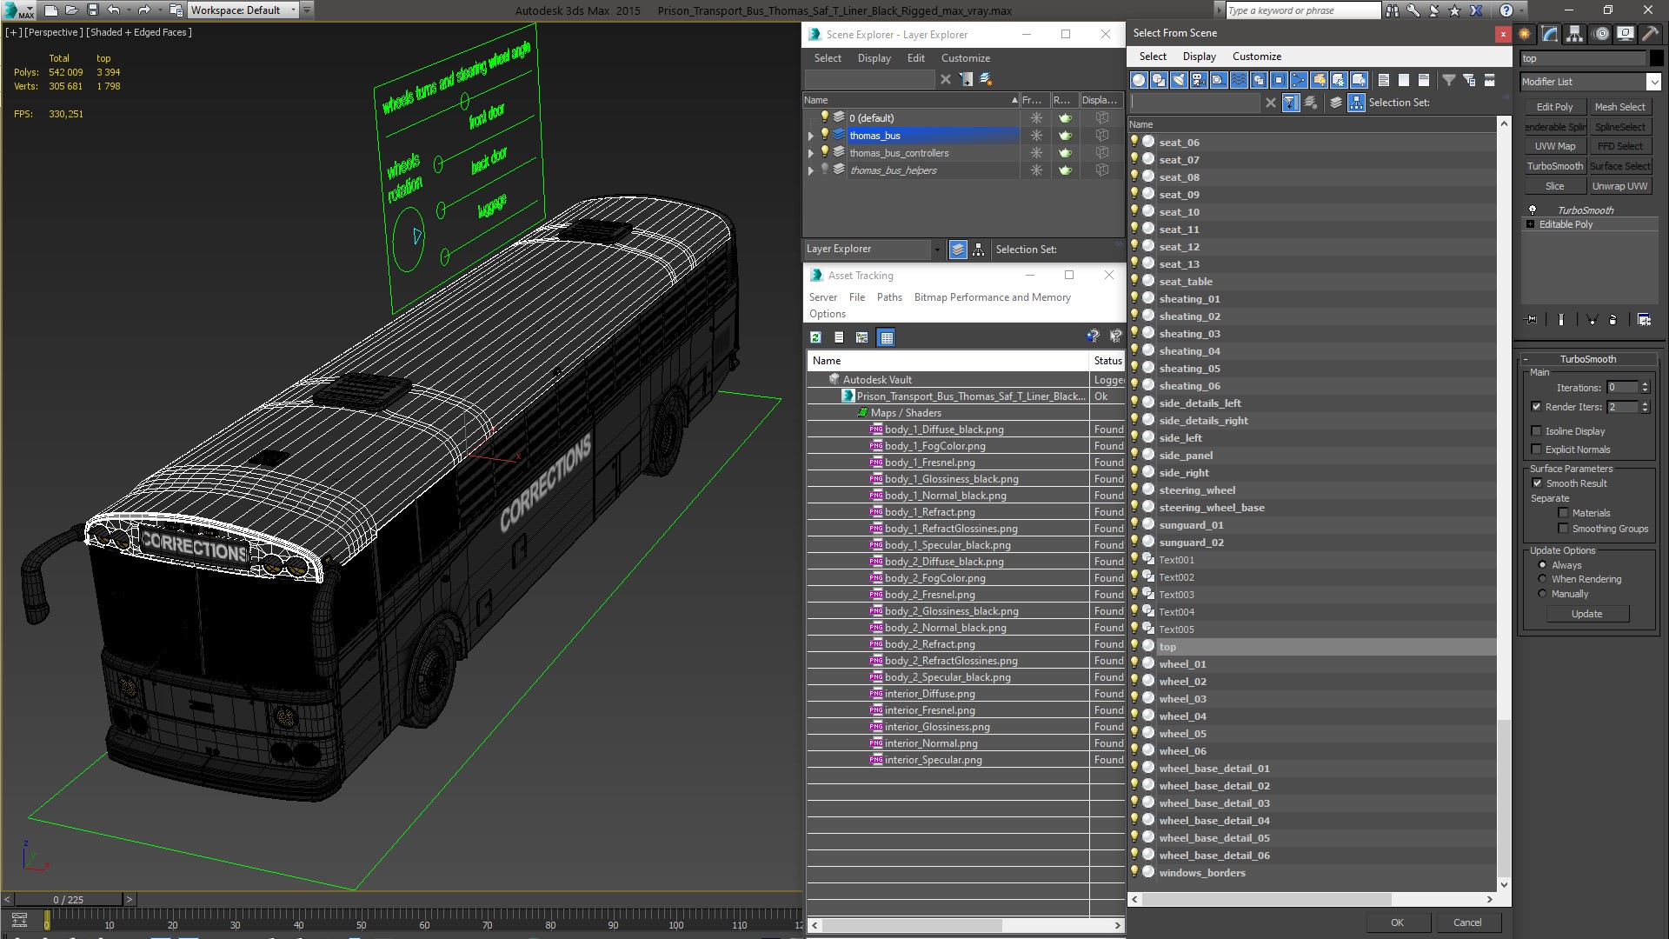1669x939 pixels.
Task: Expand the thomas_bus_helpers layer
Action: coord(810,170)
